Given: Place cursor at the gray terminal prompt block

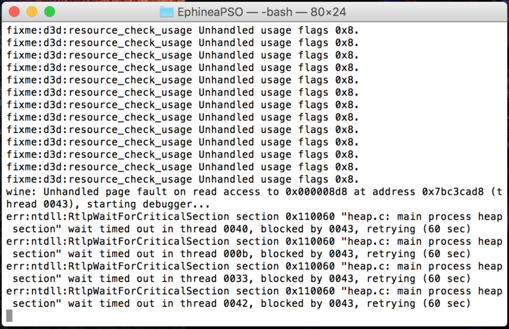Looking at the screenshot, I should pos(10,316).
